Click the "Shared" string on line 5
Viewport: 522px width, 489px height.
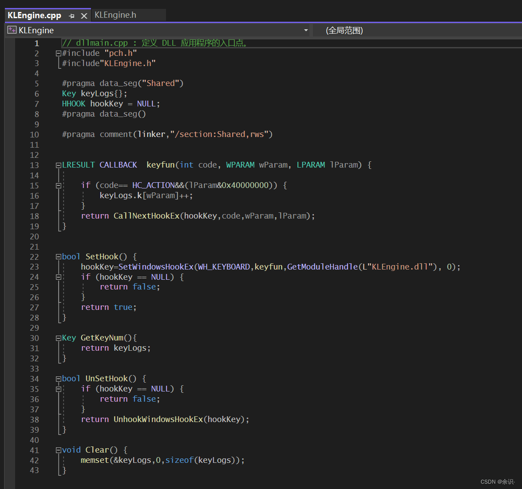coord(161,83)
